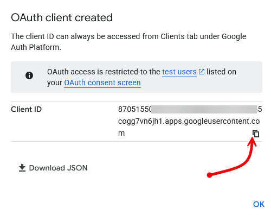271x215 pixels.
Task: Click the 'OAuth access is restricted' notice text
Action: click(141, 77)
